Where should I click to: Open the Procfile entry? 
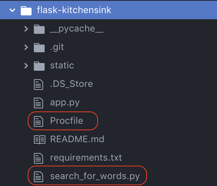[67, 121]
